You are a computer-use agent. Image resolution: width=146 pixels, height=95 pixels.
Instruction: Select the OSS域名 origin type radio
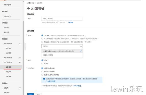coord(42,35)
